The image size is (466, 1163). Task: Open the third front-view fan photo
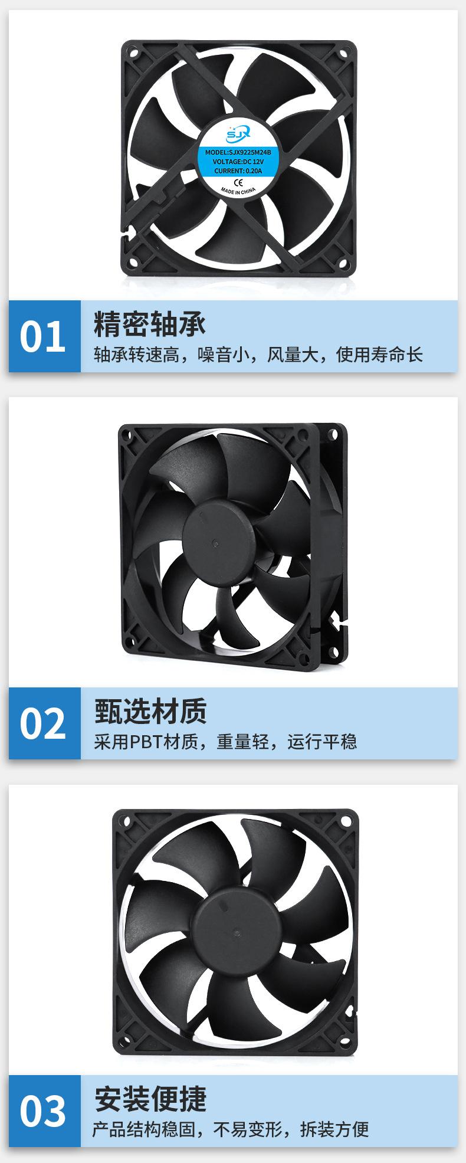click(236, 934)
